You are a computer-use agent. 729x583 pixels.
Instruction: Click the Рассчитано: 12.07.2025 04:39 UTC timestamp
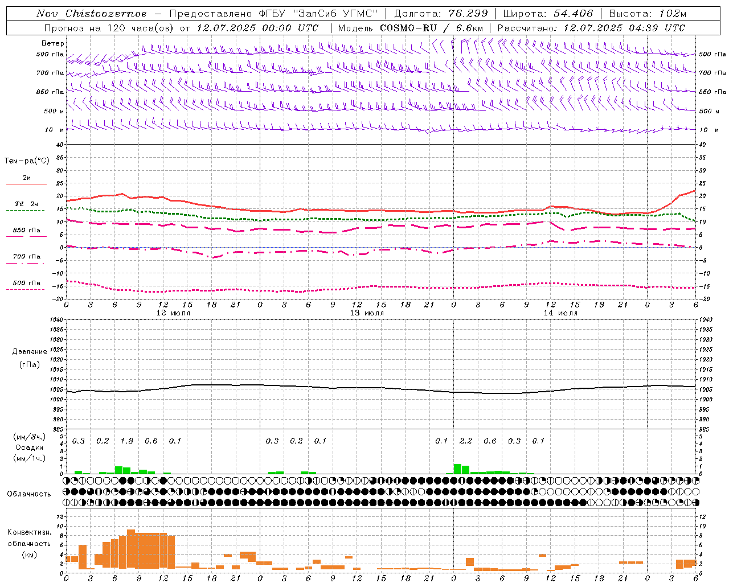point(591,28)
